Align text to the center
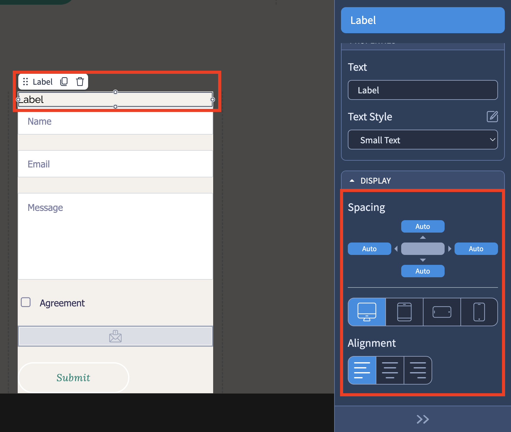Image resolution: width=511 pixels, height=432 pixels. coord(390,370)
